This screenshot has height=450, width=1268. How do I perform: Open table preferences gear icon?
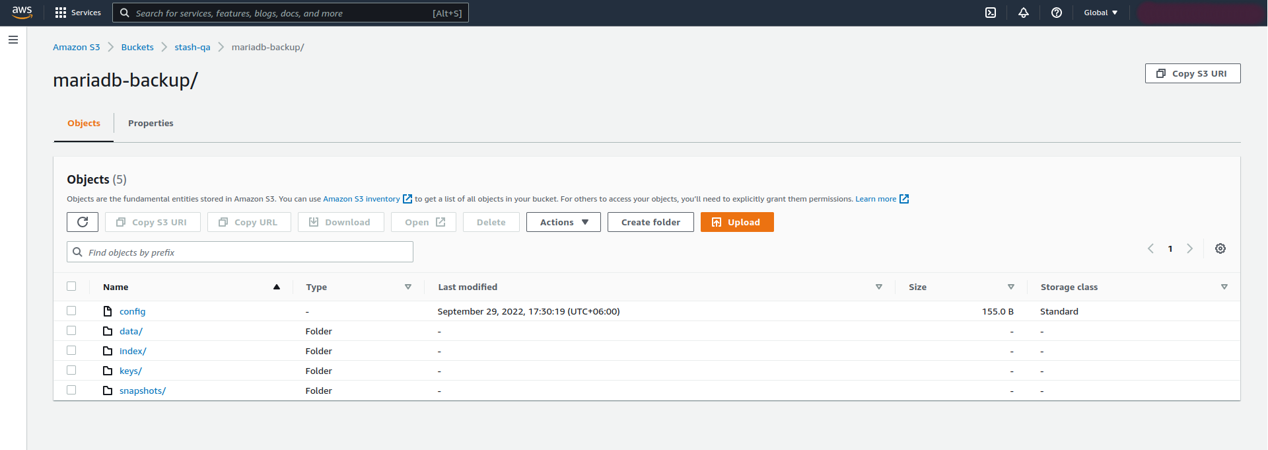[x=1220, y=248]
